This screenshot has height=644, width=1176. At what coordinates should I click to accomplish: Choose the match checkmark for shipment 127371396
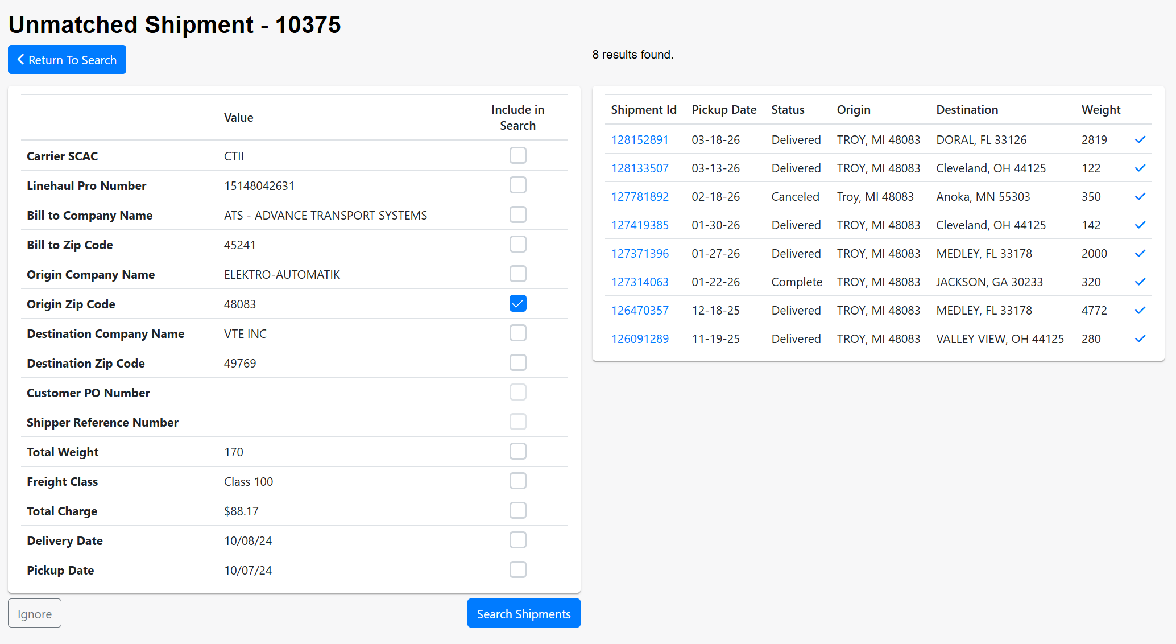tap(1140, 254)
